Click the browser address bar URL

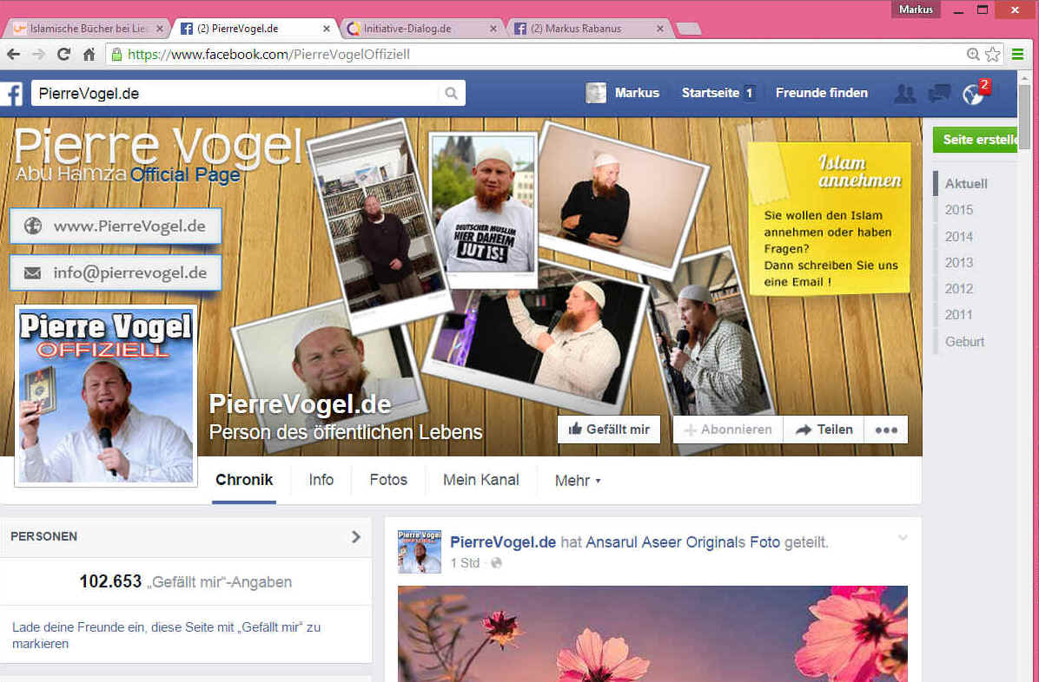click(268, 55)
